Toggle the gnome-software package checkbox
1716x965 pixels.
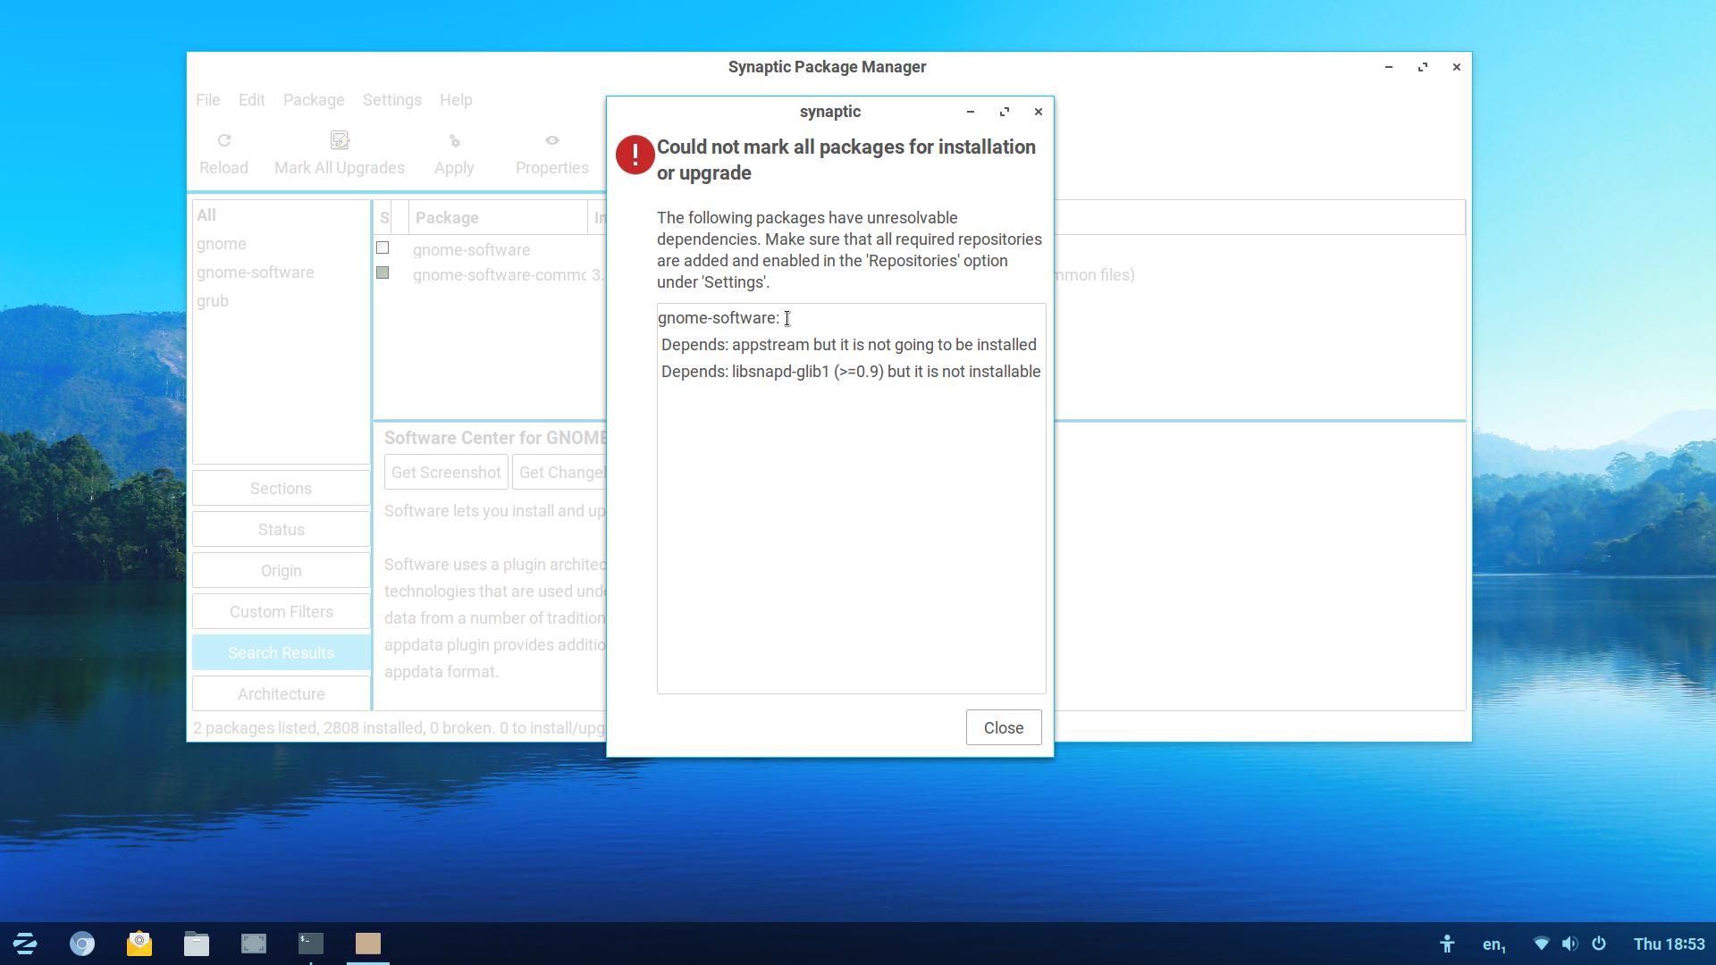383,248
